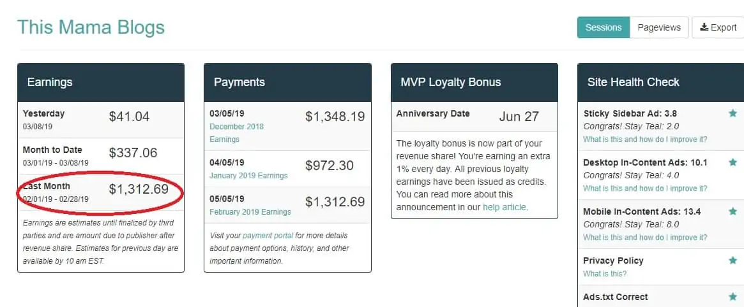Open Desktop In-Content Ads improvement help link
This screenshot has height=307, width=744.
[645, 189]
